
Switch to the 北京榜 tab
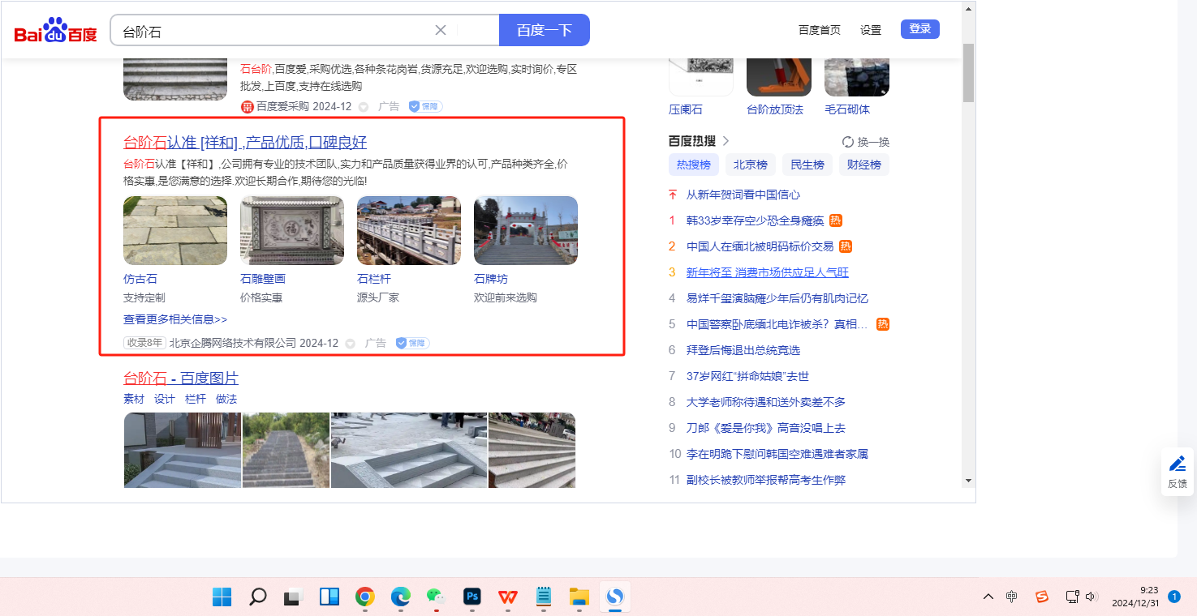(751, 165)
